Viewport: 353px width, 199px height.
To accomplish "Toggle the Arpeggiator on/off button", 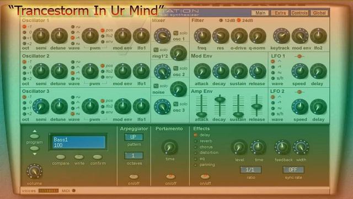I will (x=133, y=176).
